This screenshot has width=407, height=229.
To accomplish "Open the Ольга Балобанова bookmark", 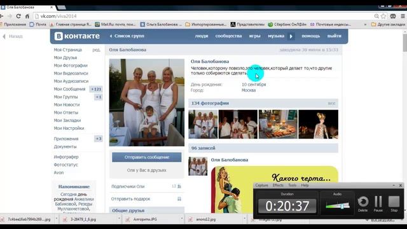I will tap(161, 24).
